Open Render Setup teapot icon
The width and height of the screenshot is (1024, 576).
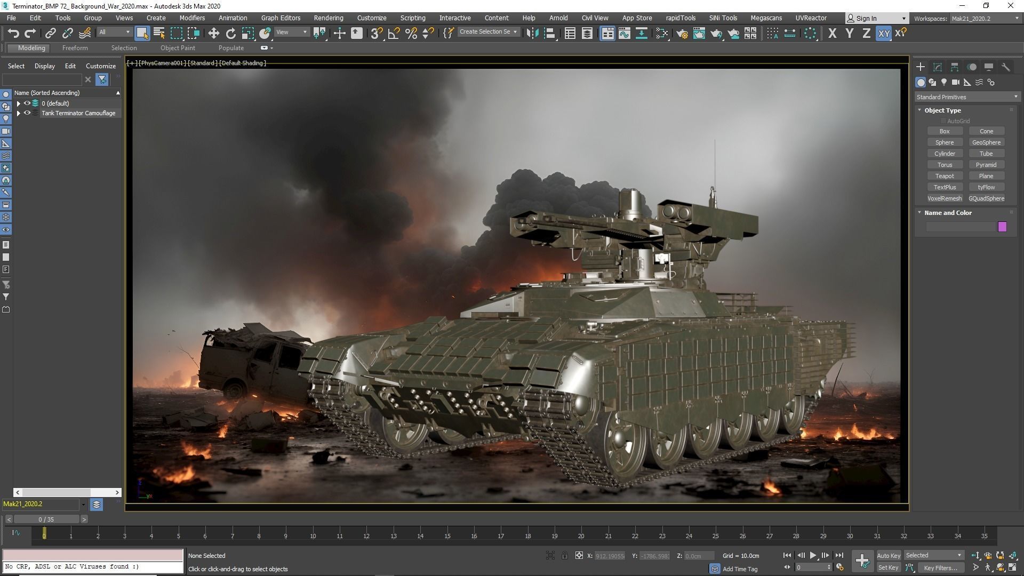pyautogui.click(x=682, y=33)
